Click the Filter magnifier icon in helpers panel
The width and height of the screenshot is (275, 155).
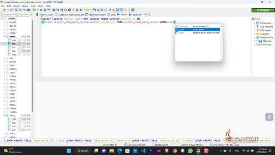(253, 19)
